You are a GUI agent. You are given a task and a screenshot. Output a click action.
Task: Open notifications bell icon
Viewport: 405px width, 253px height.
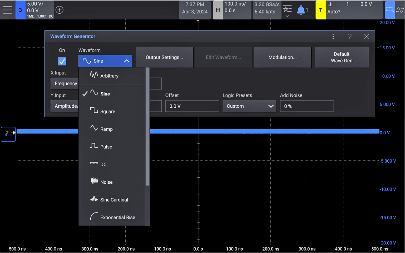click(x=301, y=10)
